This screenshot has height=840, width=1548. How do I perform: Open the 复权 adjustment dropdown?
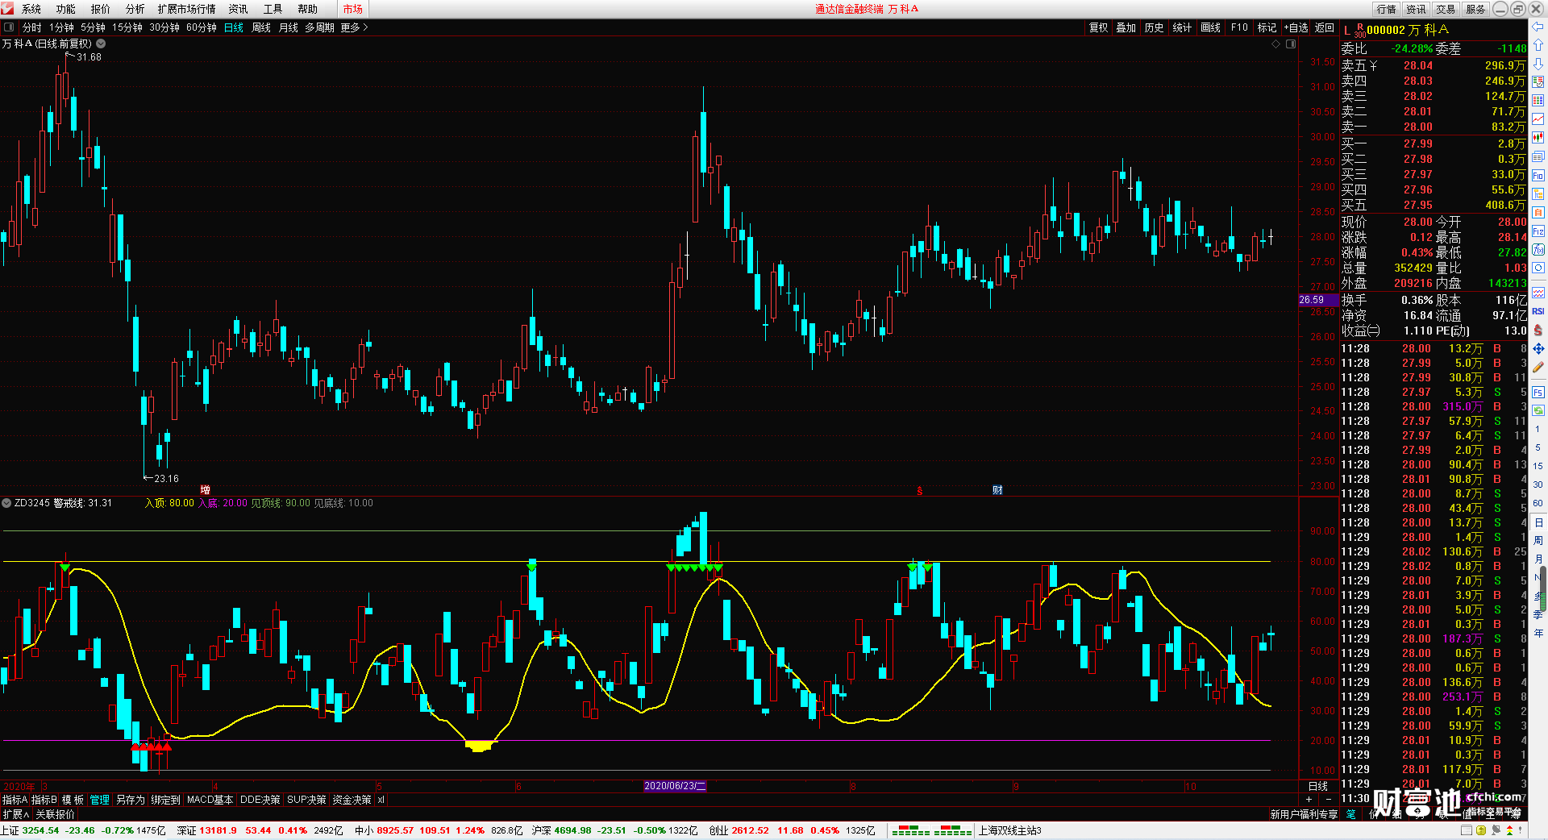[1099, 27]
